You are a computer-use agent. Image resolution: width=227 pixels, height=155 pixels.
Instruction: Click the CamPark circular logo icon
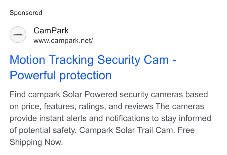tap(18, 35)
